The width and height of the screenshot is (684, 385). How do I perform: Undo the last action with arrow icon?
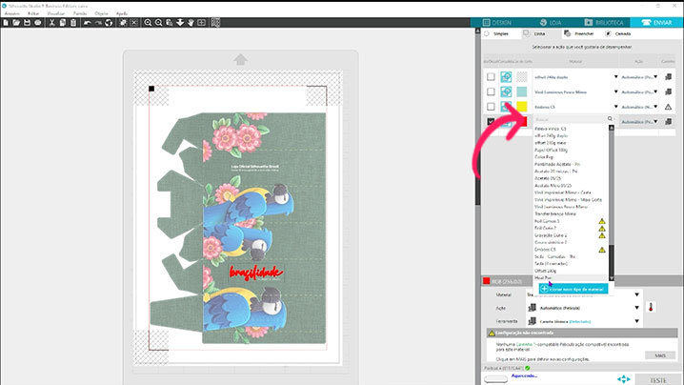point(88,22)
